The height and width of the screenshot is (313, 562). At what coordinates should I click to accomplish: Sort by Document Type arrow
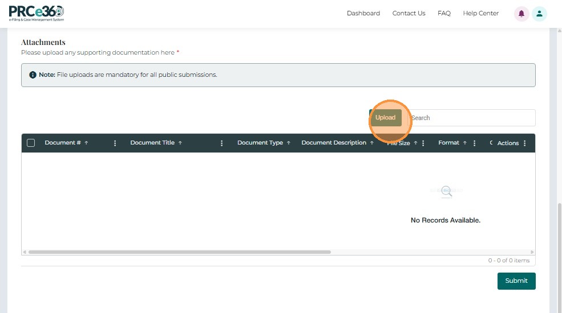pyautogui.click(x=289, y=143)
